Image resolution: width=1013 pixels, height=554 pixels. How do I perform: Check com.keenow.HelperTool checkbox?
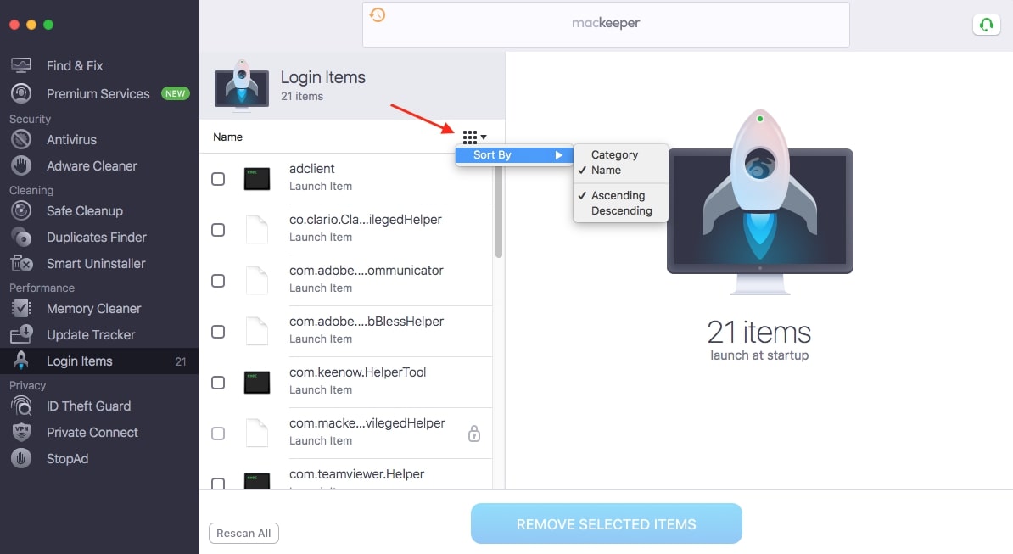(x=218, y=383)
